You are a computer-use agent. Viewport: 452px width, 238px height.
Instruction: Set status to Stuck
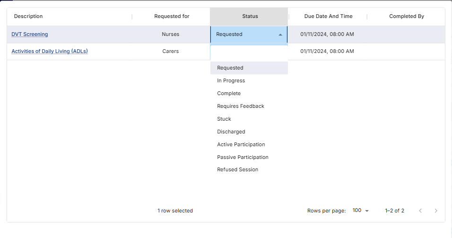[224, 119]
